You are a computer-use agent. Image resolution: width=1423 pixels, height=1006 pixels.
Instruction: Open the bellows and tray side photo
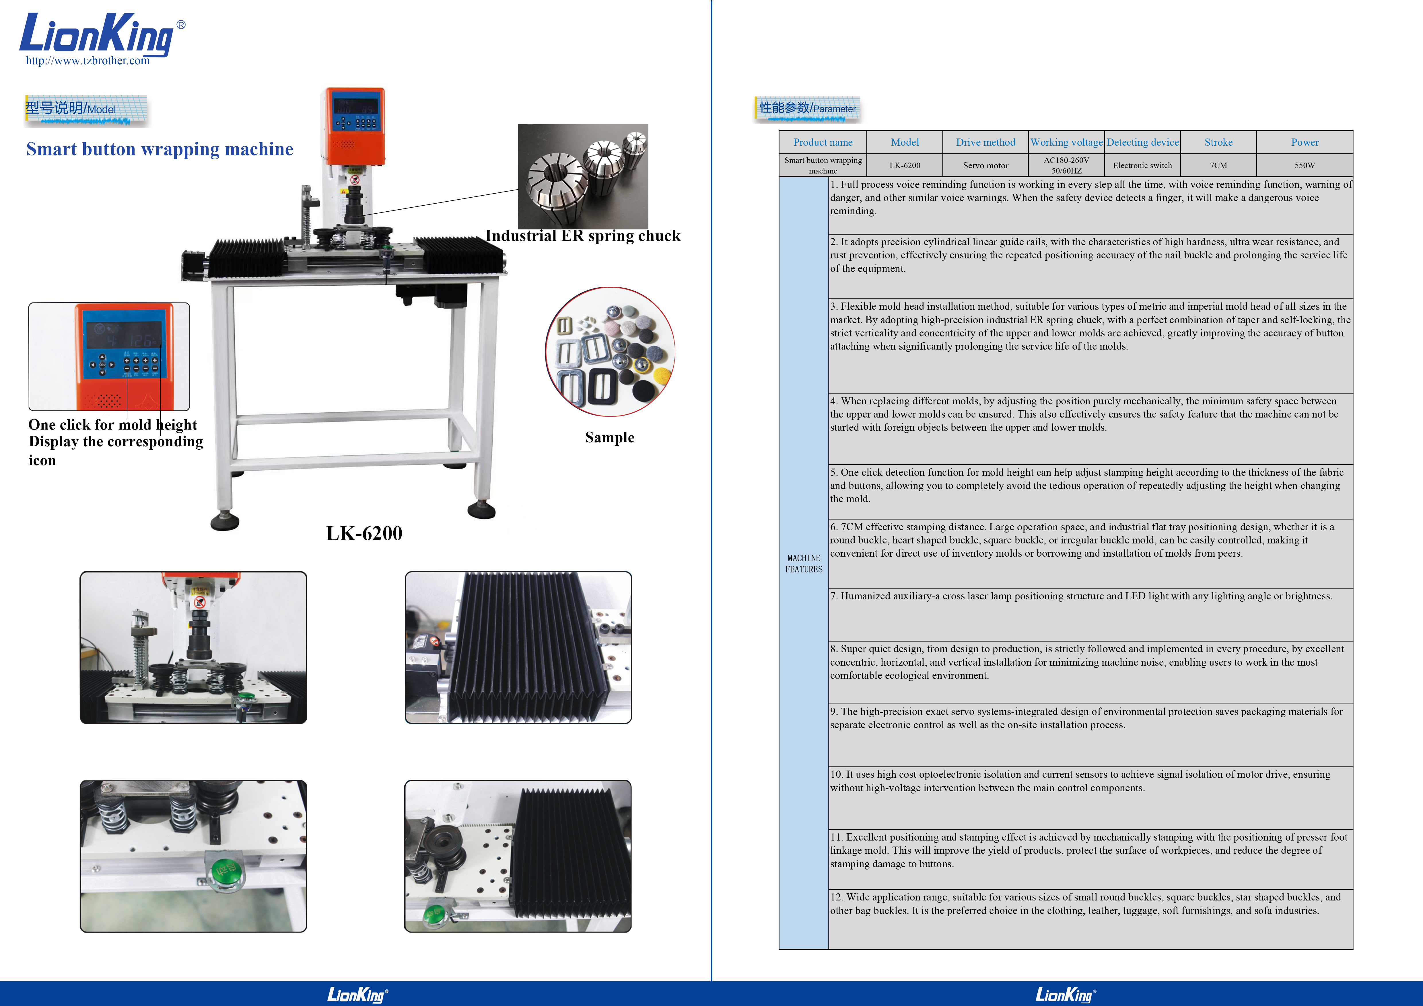coord(518,857)
